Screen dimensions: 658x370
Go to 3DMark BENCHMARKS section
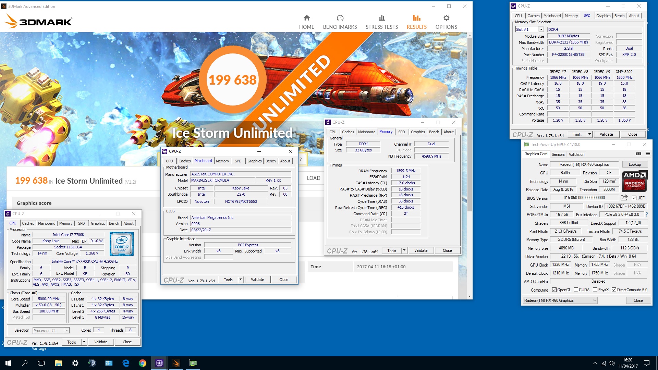point(340,22)
